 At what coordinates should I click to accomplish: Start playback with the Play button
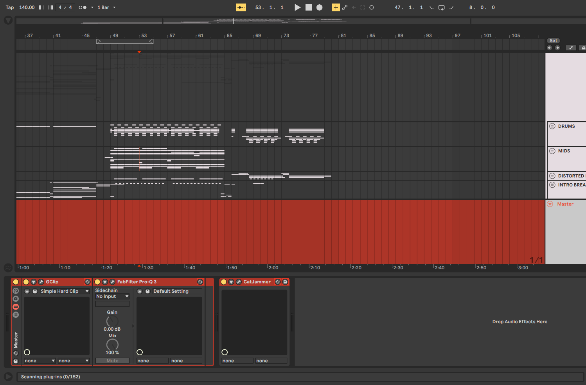[x=297, y=7]
